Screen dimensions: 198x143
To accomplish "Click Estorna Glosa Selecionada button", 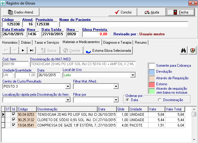I will click(x=108, y=50).
